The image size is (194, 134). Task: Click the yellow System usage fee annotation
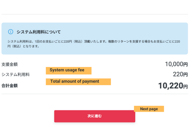click(x=69, y=70)
